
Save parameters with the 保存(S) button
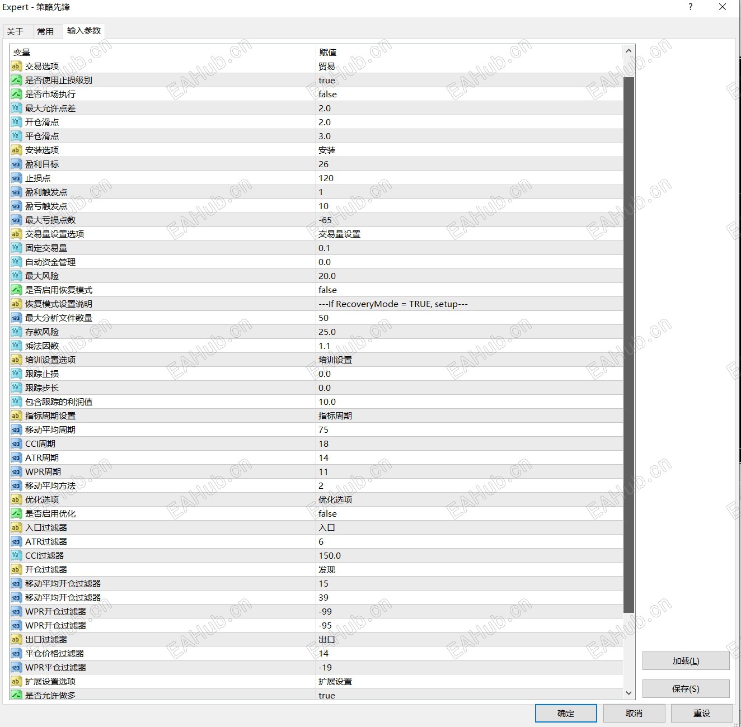686,689
